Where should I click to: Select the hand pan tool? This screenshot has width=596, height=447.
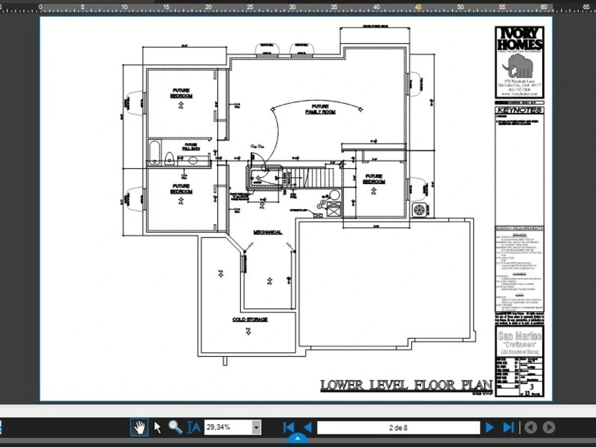coord(138,427)
